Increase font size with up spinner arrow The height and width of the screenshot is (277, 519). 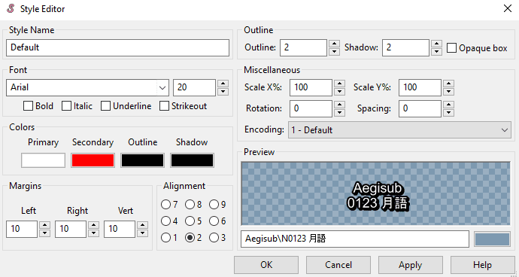(x=223, y=84)
